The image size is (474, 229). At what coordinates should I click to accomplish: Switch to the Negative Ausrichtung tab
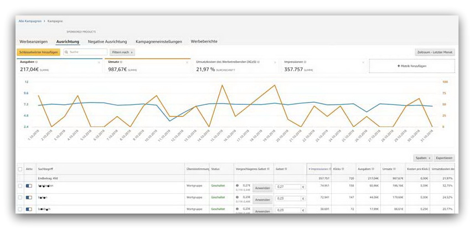pos(107,41)
